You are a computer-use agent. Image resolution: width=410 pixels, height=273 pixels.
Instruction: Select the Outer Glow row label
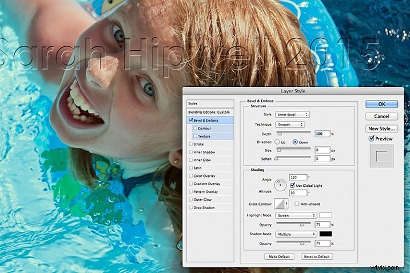[x=202, y=199]
